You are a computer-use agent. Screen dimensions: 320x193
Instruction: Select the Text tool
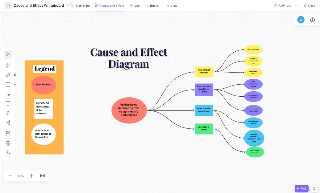click(x=8, y=104)
